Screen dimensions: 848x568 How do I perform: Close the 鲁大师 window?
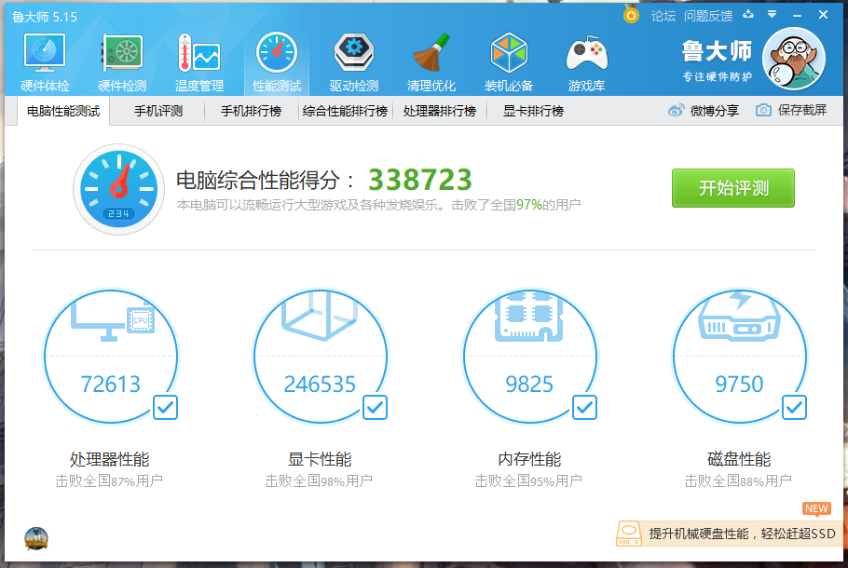(823, 15)
